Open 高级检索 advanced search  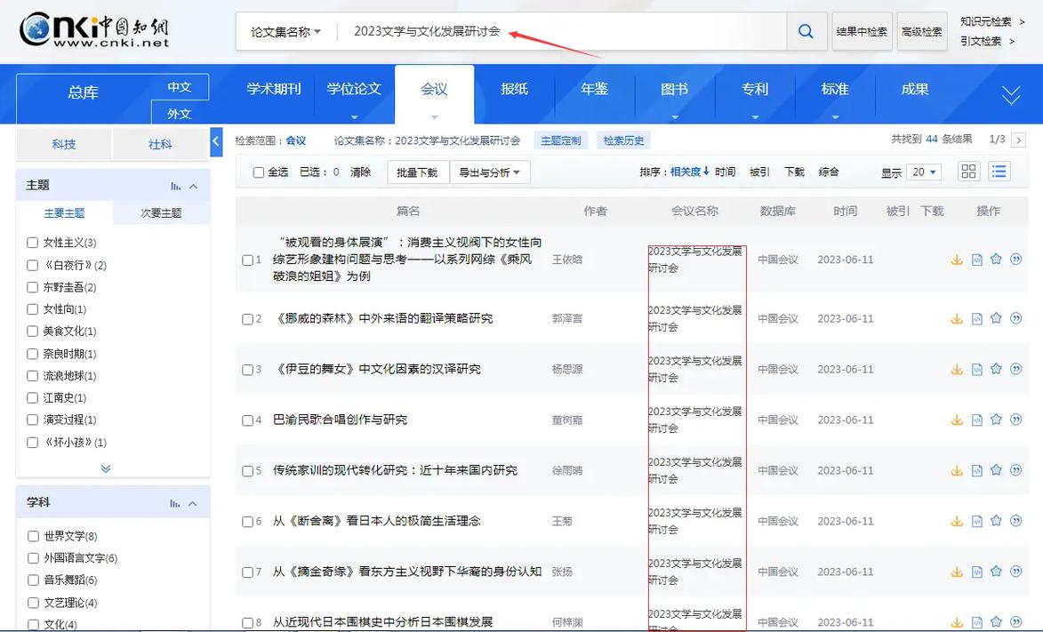pyautogui.click(x=921, y=30)
